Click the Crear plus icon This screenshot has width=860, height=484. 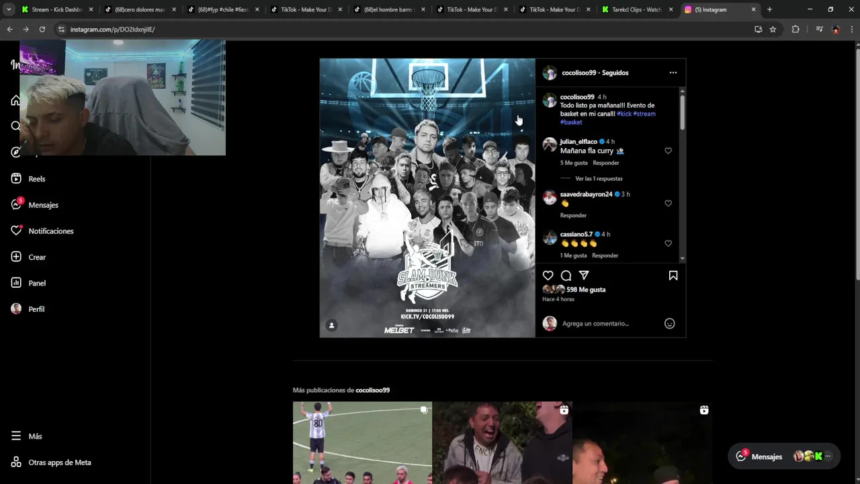(x=16, y=257)
